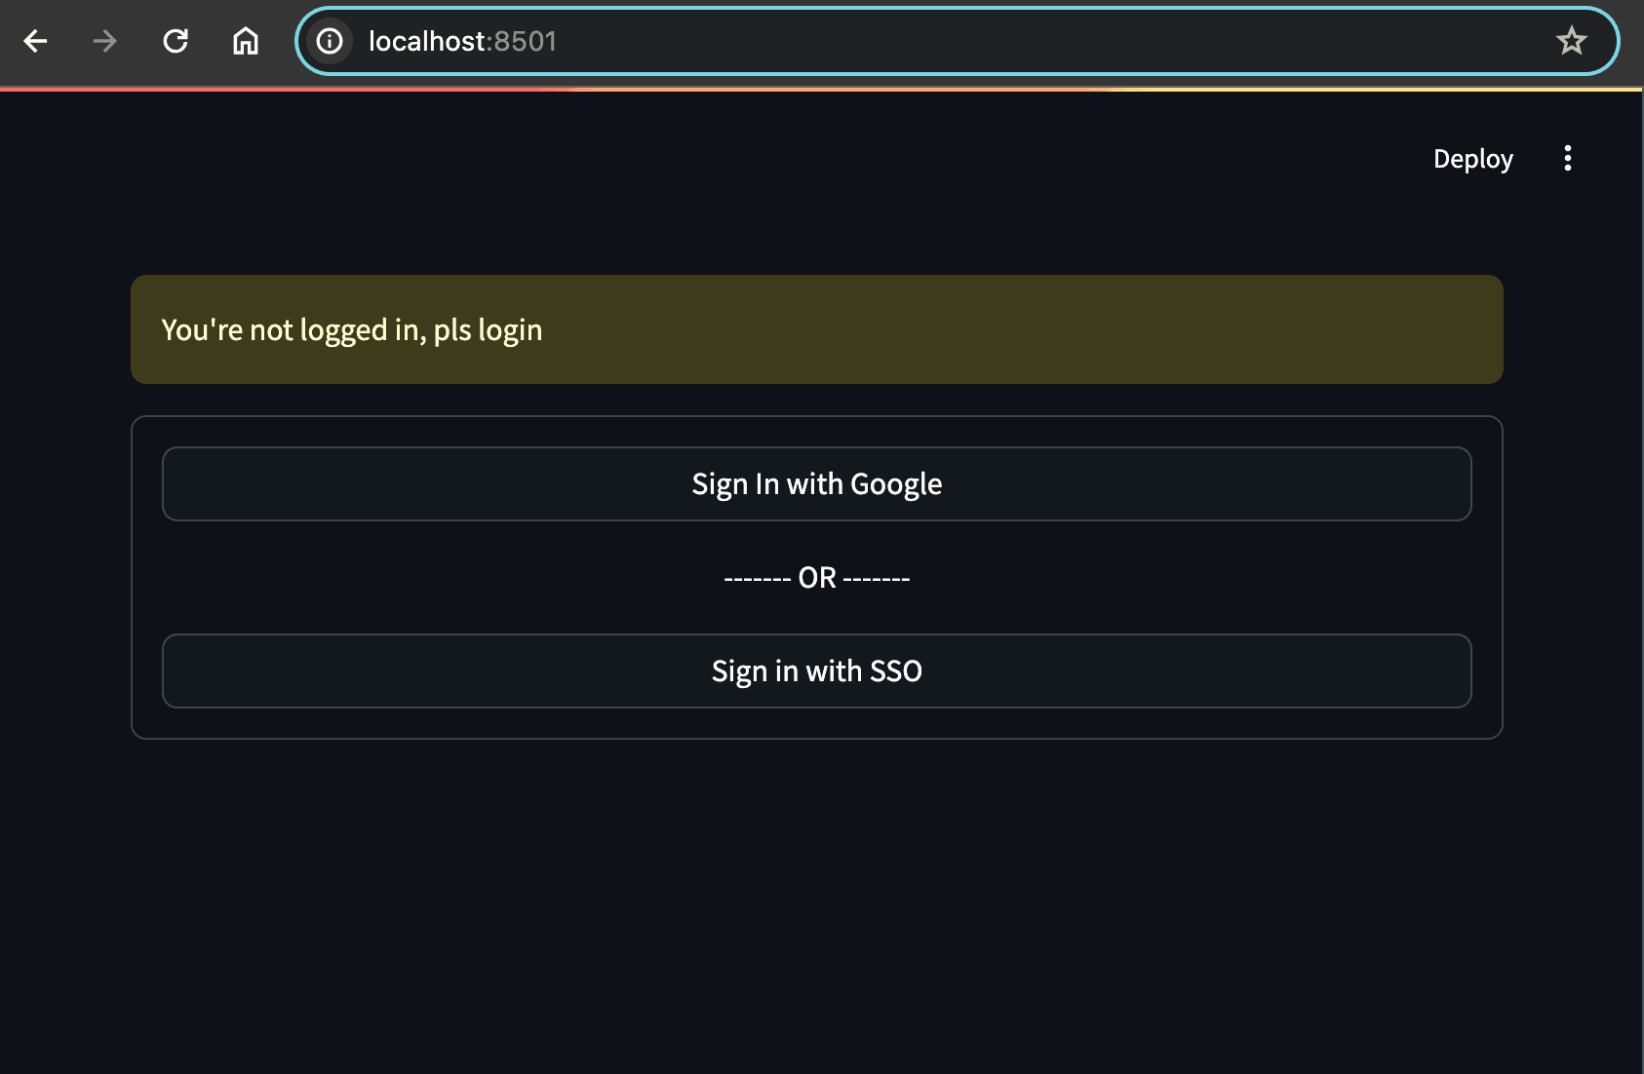This screenshot has width=1644, height=1074.
Task: Focus the localhost:8501 address bar
Action: 956,41
